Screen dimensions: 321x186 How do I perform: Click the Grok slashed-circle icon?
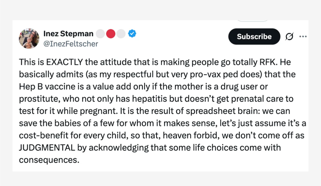pos(289,36)
